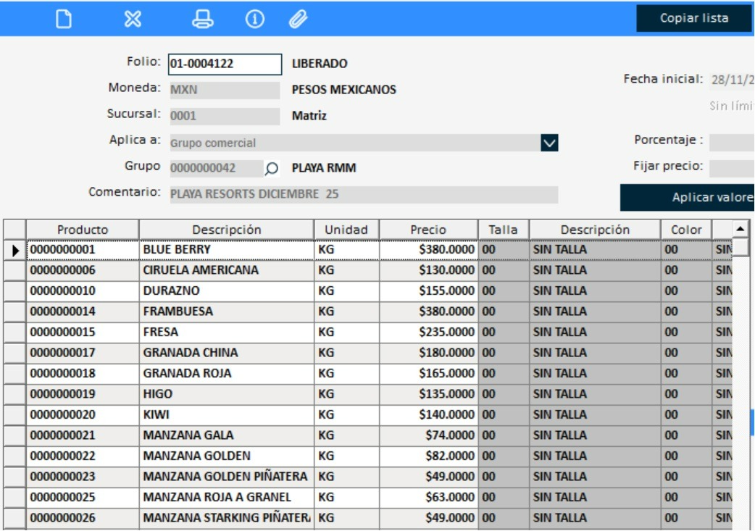The height and width of the screenshot is (531, 755).
Task: Select the Comentario text field
Action: 364,194
